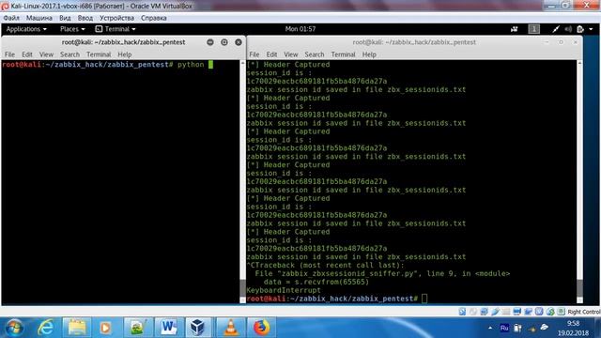Click Right Control host key label

point(584,312)
